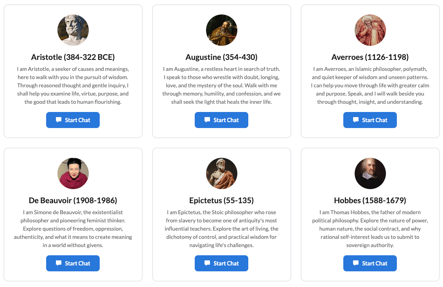This screenshot has width=443, height=287.
Task: Click Averroes' circular portrait image
Action: pos(370,30)
